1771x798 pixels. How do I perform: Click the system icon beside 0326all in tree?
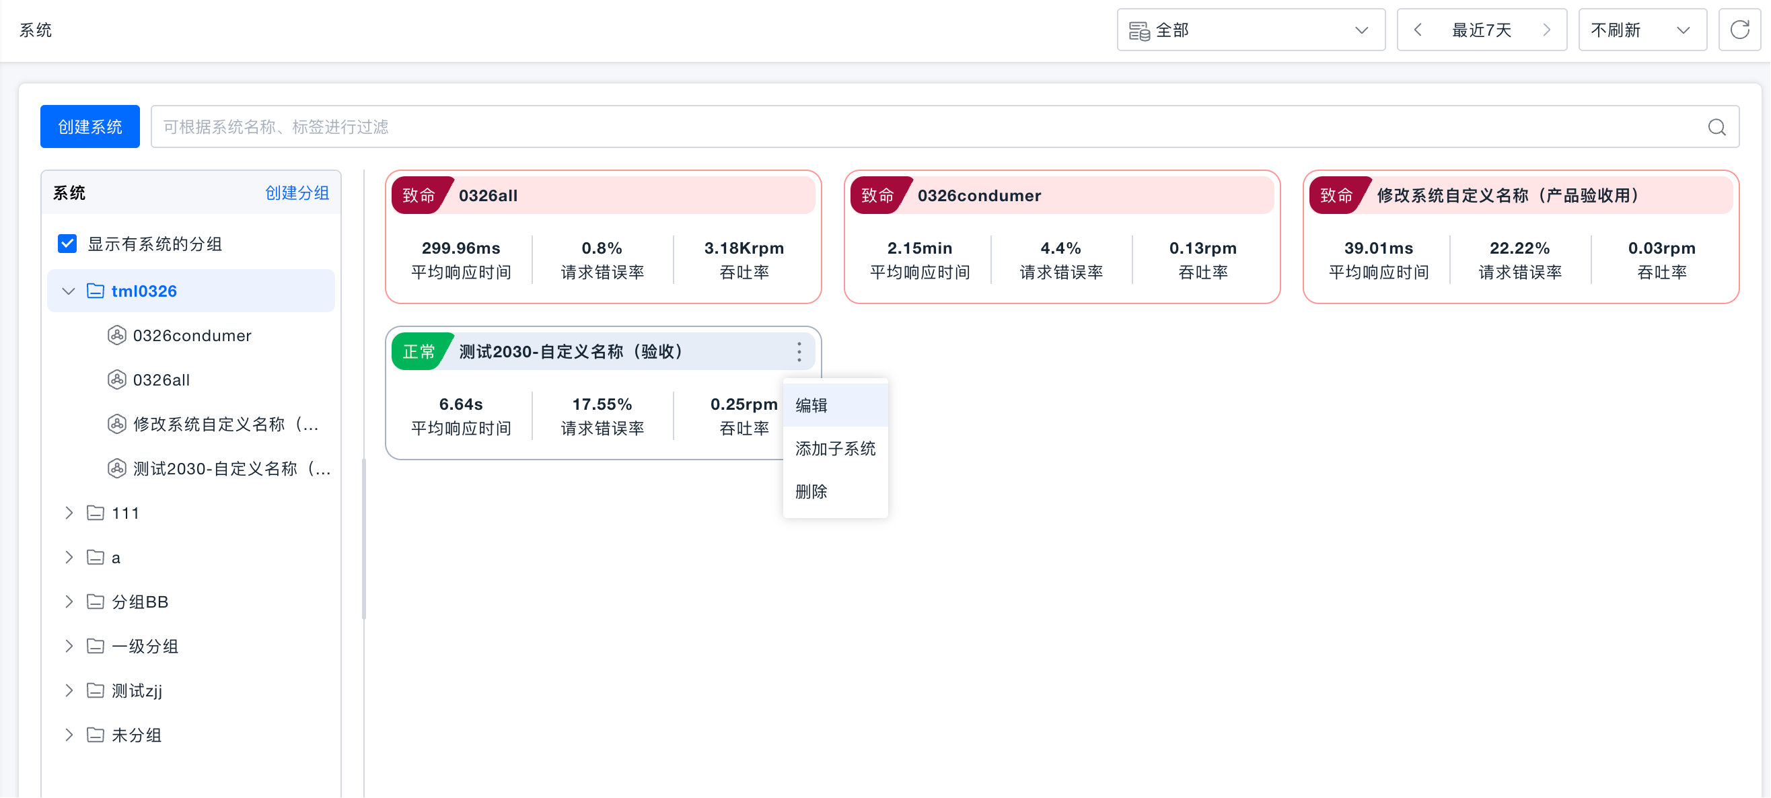(x=117, y=380)
